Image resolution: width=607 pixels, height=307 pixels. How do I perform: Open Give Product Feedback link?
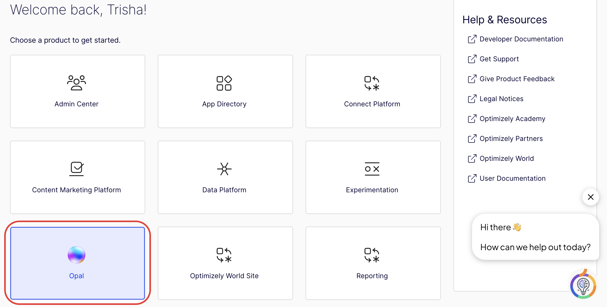click(x=517, y=79)
